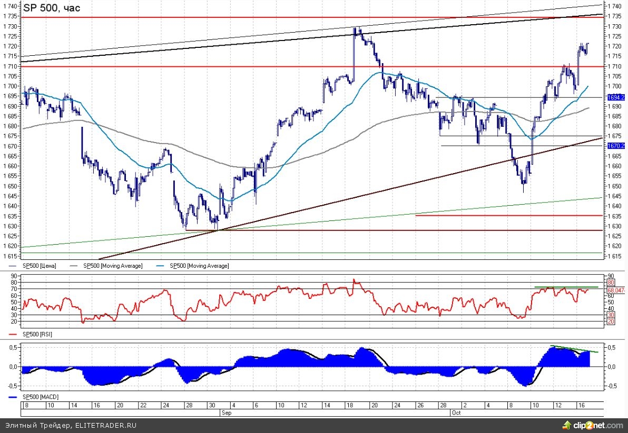Click the "SP500 [MACD]" legend label
This screenshot has height=433, width=628.
click(x=40, y=397)
